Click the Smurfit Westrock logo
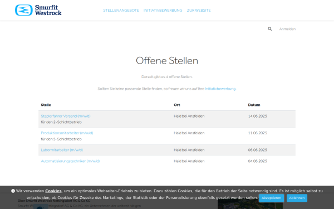This screenshot has height=209, width=334. click(38, 10)
